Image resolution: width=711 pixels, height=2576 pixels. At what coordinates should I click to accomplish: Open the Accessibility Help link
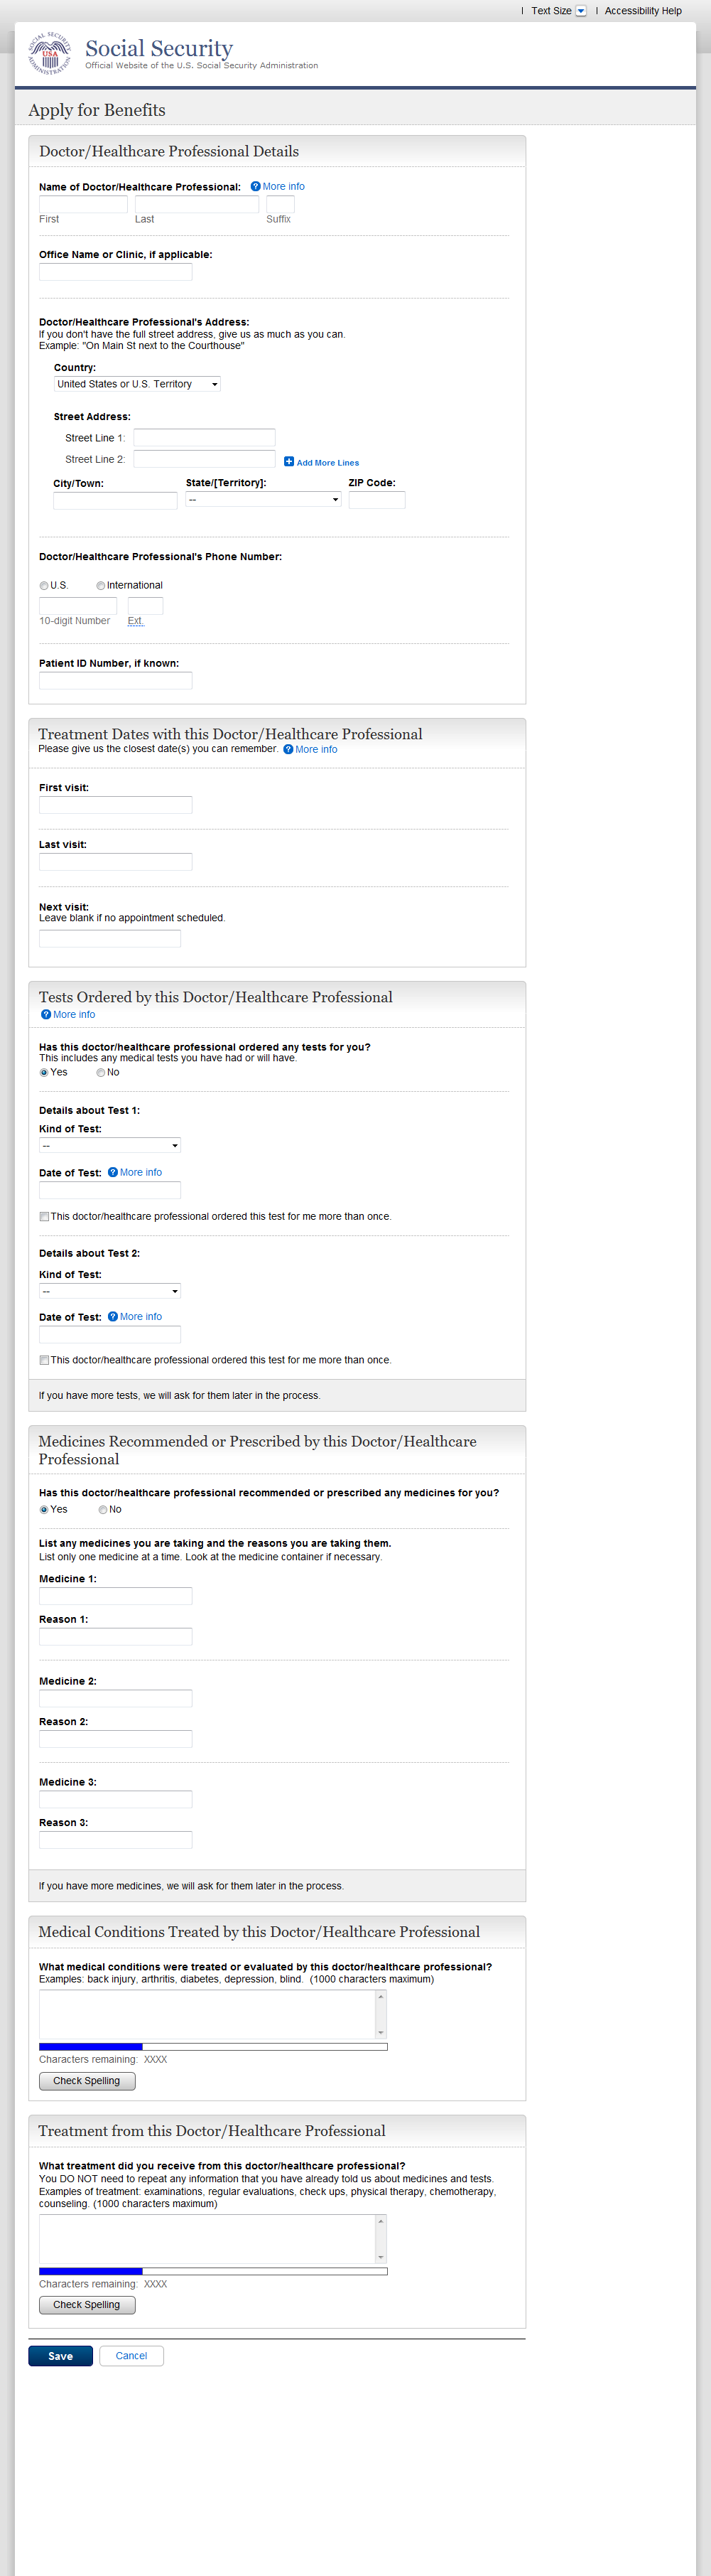point(642,11)
